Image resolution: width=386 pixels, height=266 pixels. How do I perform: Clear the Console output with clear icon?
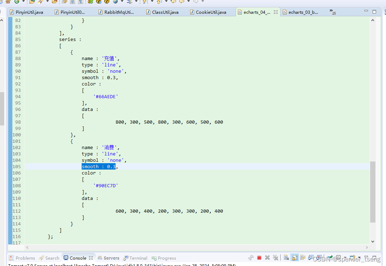(286, 258)
